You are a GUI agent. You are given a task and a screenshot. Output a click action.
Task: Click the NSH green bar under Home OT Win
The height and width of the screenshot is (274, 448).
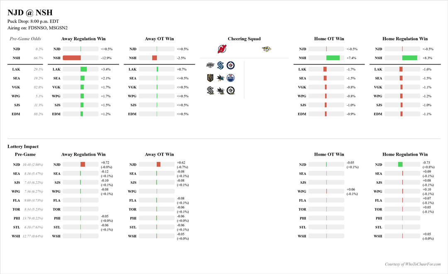tap(333, 58)
